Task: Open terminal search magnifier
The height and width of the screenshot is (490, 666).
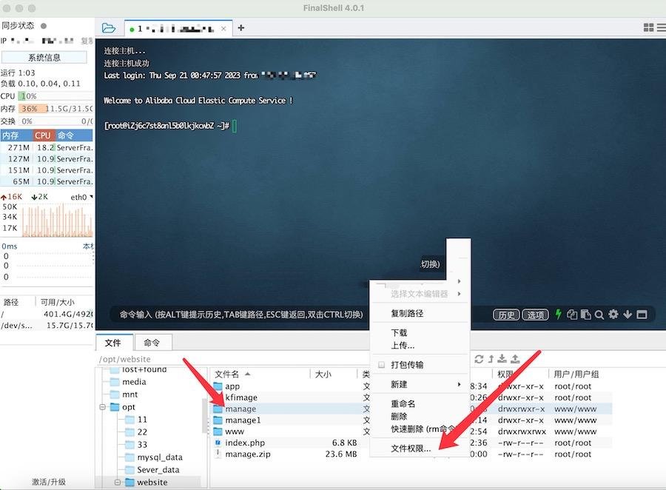Action: pos(599,315)
